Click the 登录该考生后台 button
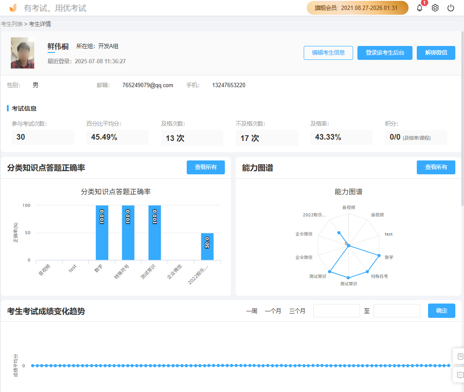The height and width of the screenshot is (392, 464). 384,53
